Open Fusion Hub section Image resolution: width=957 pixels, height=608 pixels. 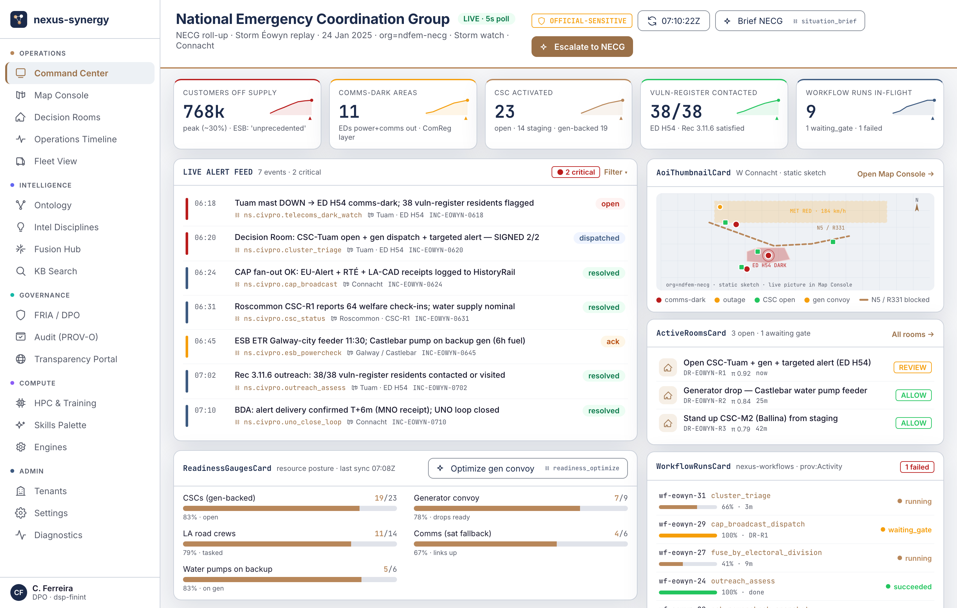[80, 249]
